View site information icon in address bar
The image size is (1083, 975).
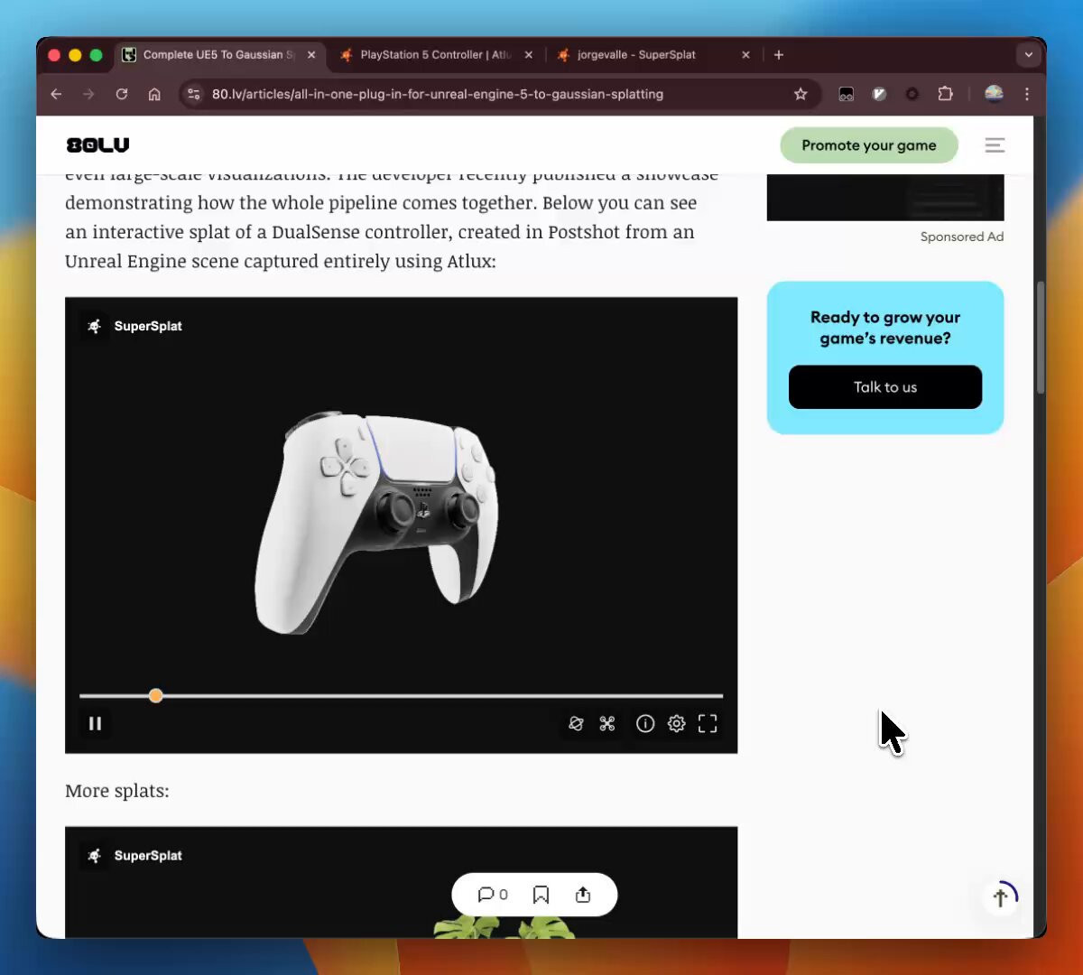pos(193,94)
